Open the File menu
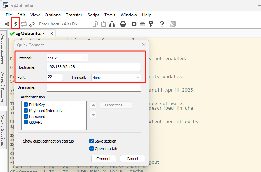Image resolution: width=261 pixels, height=172 pixels. pos(9,15)
